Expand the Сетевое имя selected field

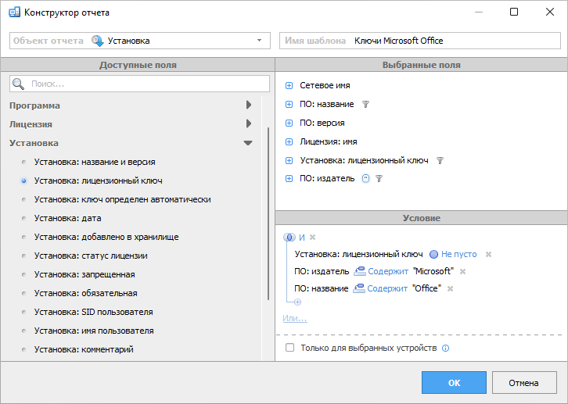pos(289,85)
